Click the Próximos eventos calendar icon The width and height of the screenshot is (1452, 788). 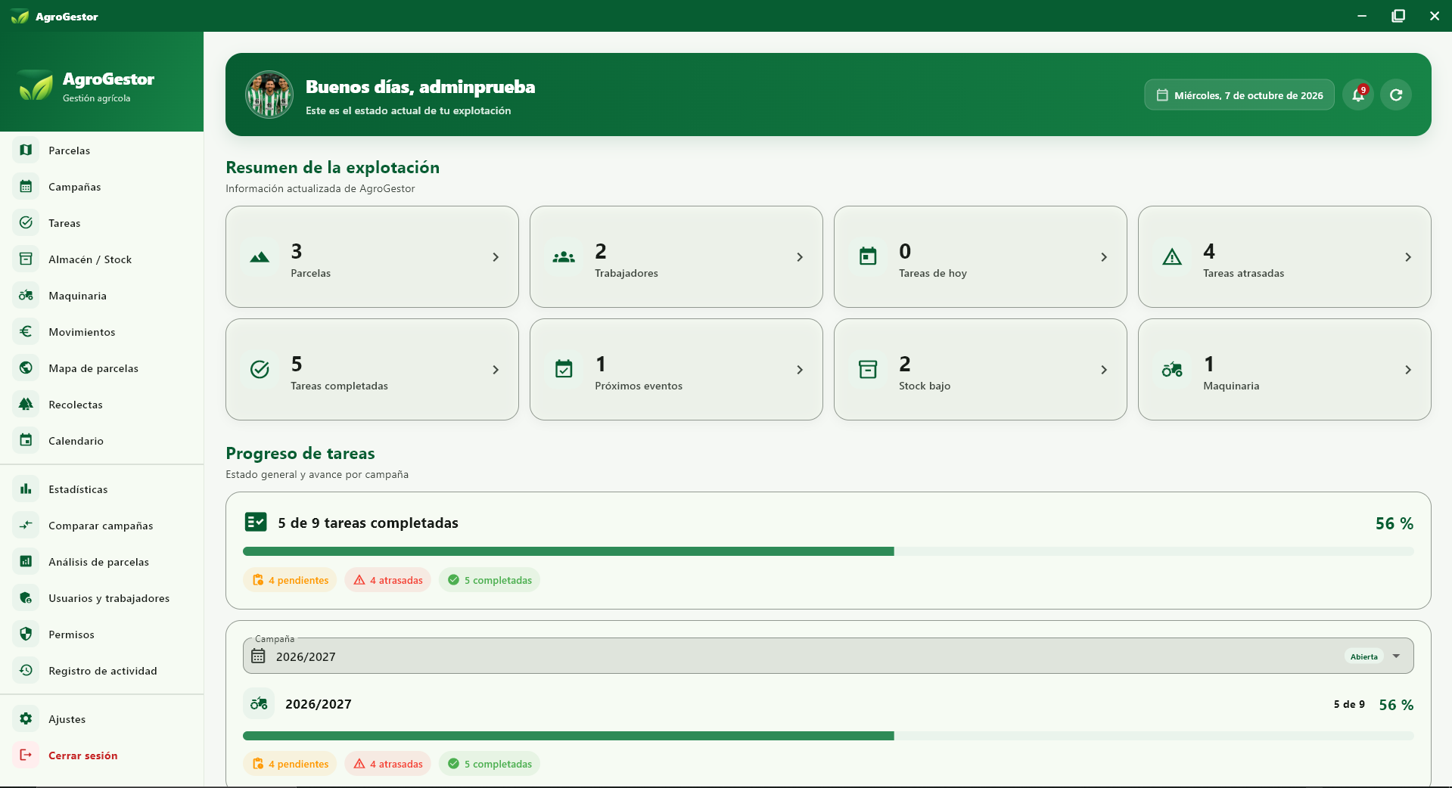(564, 370)
